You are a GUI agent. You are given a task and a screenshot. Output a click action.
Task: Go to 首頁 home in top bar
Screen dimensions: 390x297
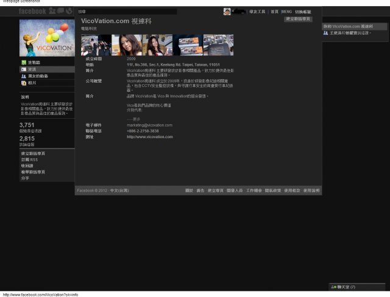[274, 12]
